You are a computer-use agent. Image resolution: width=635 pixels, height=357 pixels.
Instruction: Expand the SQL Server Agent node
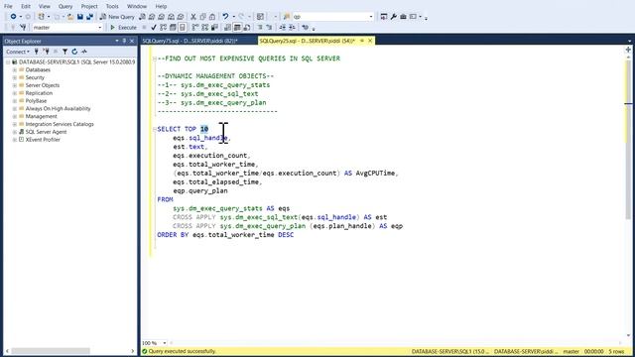point(15,132)
